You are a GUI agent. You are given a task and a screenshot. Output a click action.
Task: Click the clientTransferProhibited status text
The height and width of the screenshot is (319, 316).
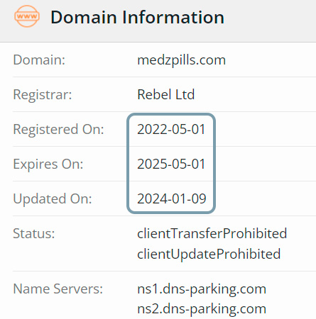[x=212, y=233]
